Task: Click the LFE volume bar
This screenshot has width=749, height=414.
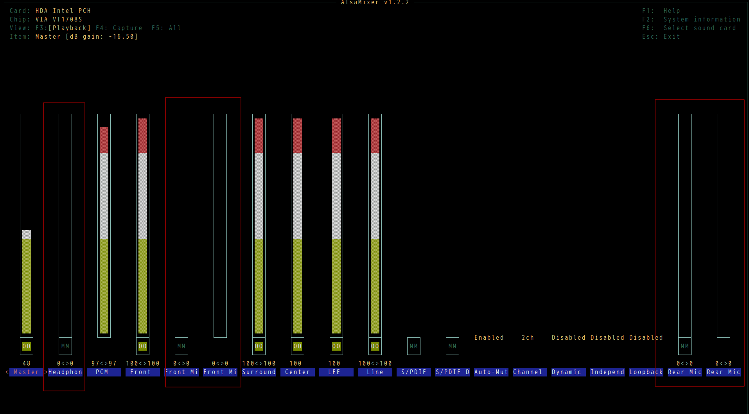Action: (336, 226)
